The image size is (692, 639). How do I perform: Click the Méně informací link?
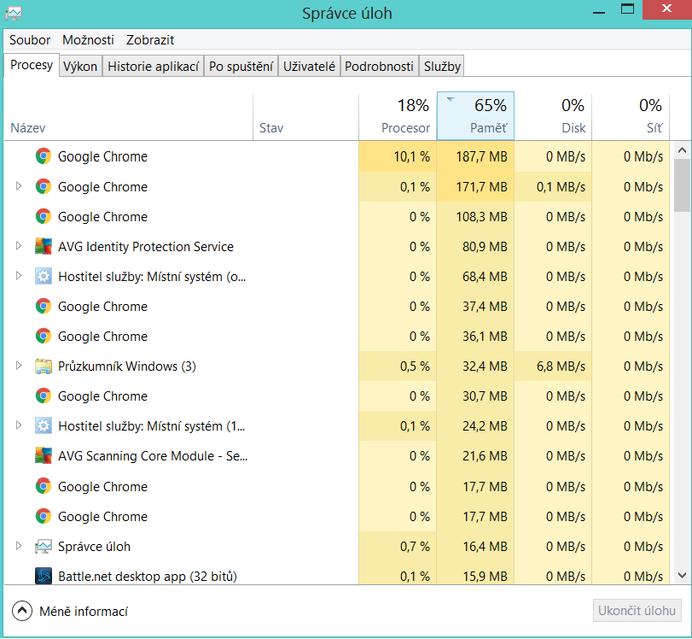[84, 612]
